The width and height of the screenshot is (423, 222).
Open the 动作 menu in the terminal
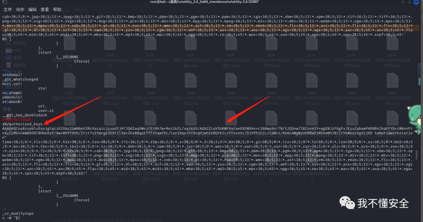click(20, 10)
